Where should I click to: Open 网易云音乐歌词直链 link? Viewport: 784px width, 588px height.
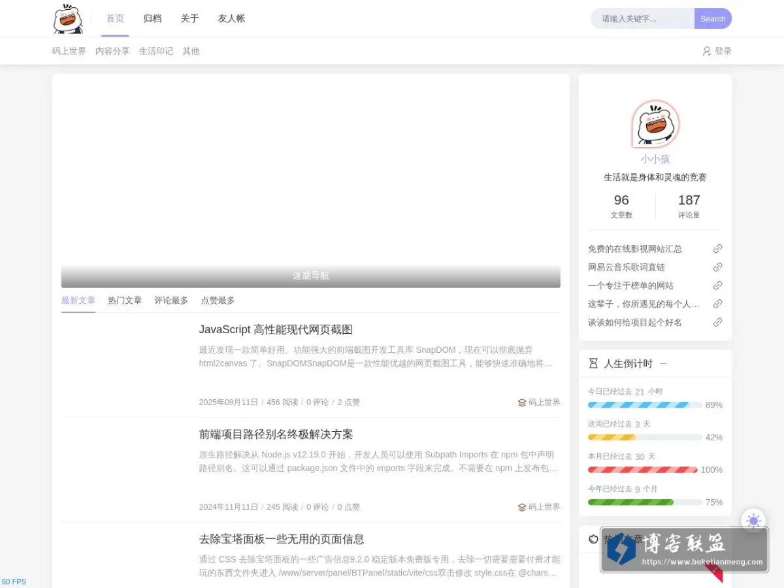(x=627, y=267)
